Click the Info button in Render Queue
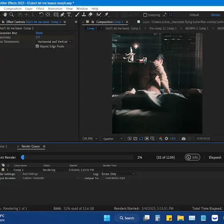 point(192,157)
